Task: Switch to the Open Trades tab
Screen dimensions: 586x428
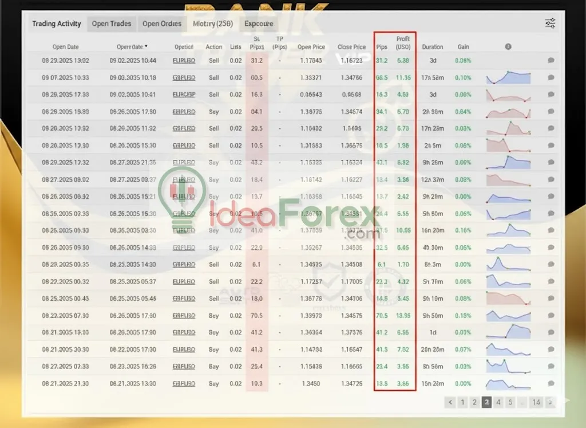Action: [112, 23]
